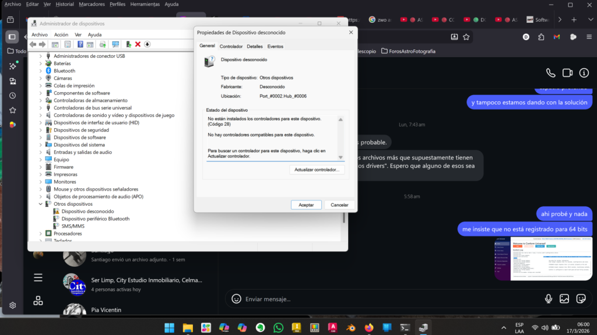Click the microphone icon in message bar
597x335 pixels.
548,299
